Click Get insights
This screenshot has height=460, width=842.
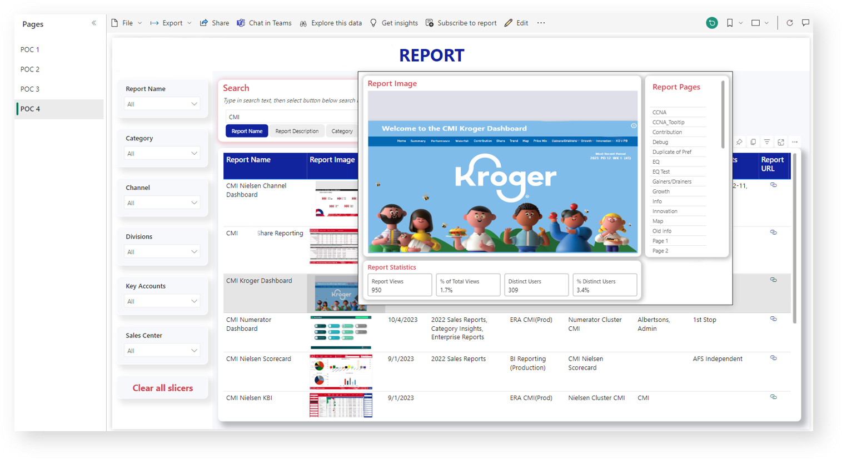[x=394, y=23]
